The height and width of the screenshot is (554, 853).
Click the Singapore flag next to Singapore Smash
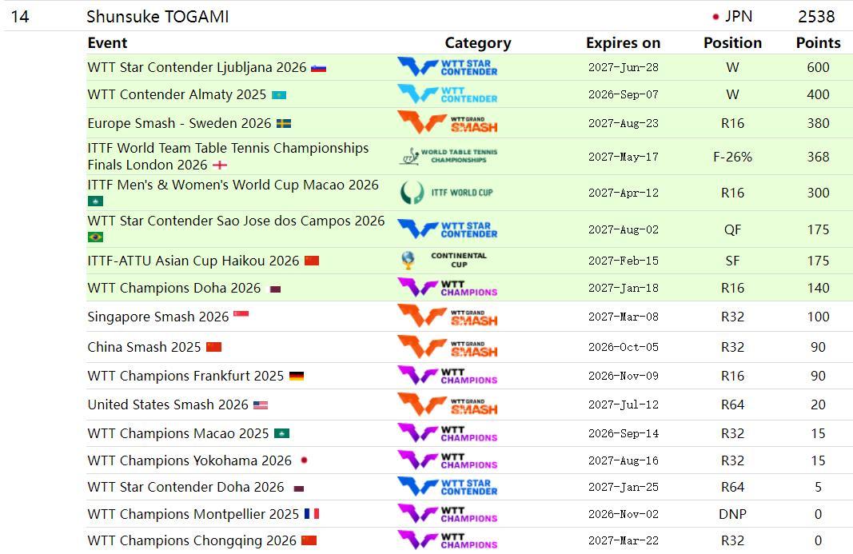241,314
